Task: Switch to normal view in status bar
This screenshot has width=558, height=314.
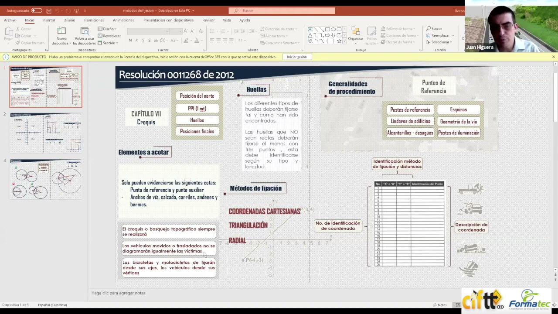Action: tap(458, 305)
